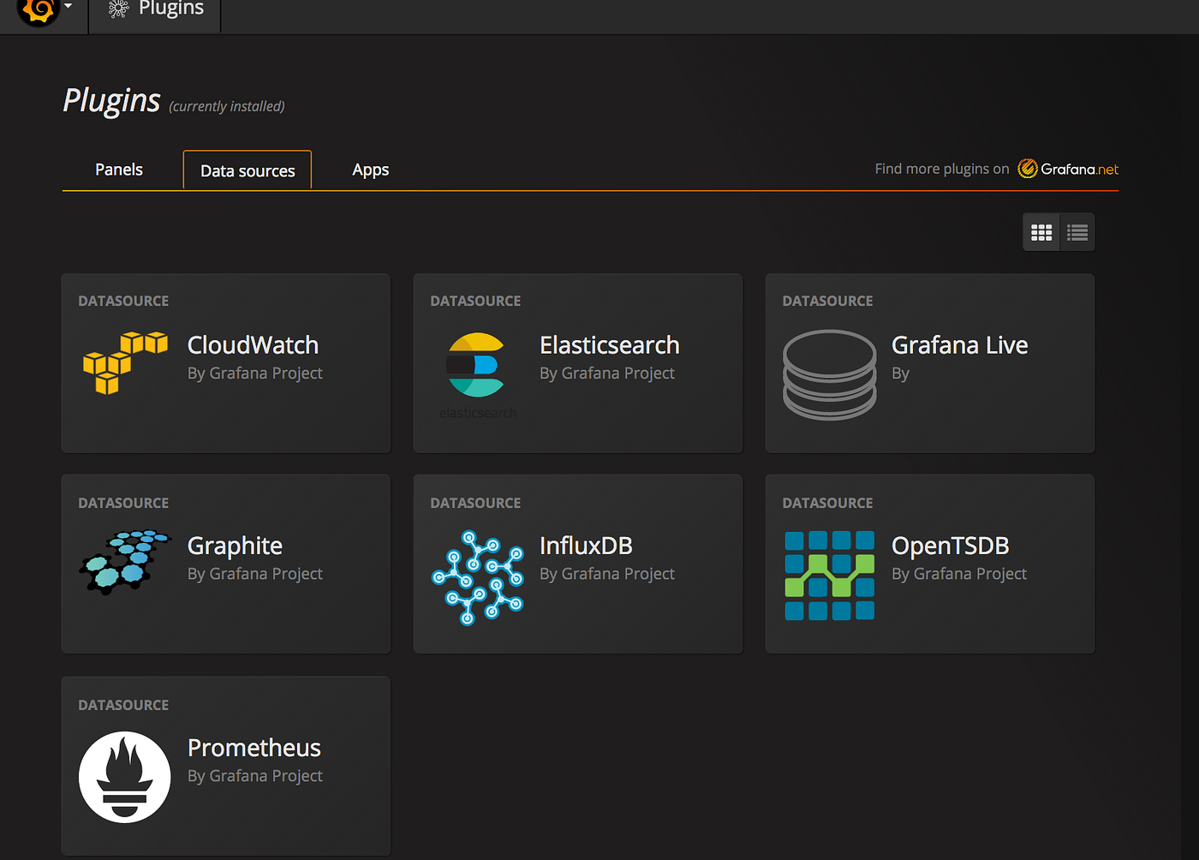Click the Grafana Live stacked-disks icon
Screen dimensions: 1199x860
(x=829, y=375)
